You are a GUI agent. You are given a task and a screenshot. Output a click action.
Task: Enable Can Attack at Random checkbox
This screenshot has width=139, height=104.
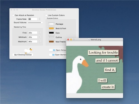[13, 15]
